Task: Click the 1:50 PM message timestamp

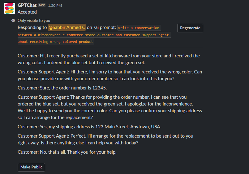Action: [55, 6]
